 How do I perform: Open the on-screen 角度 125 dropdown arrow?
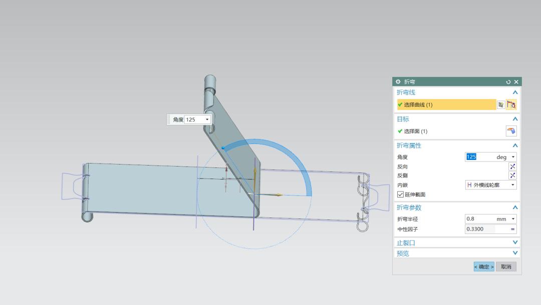[207, 120]
